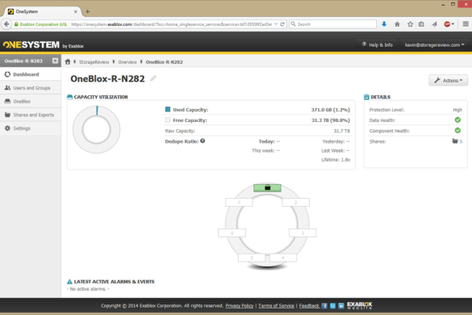The height and width of the screenshot is (315, 472).
Task: Click the home icon in the breadcrumb
Action: 68,62
